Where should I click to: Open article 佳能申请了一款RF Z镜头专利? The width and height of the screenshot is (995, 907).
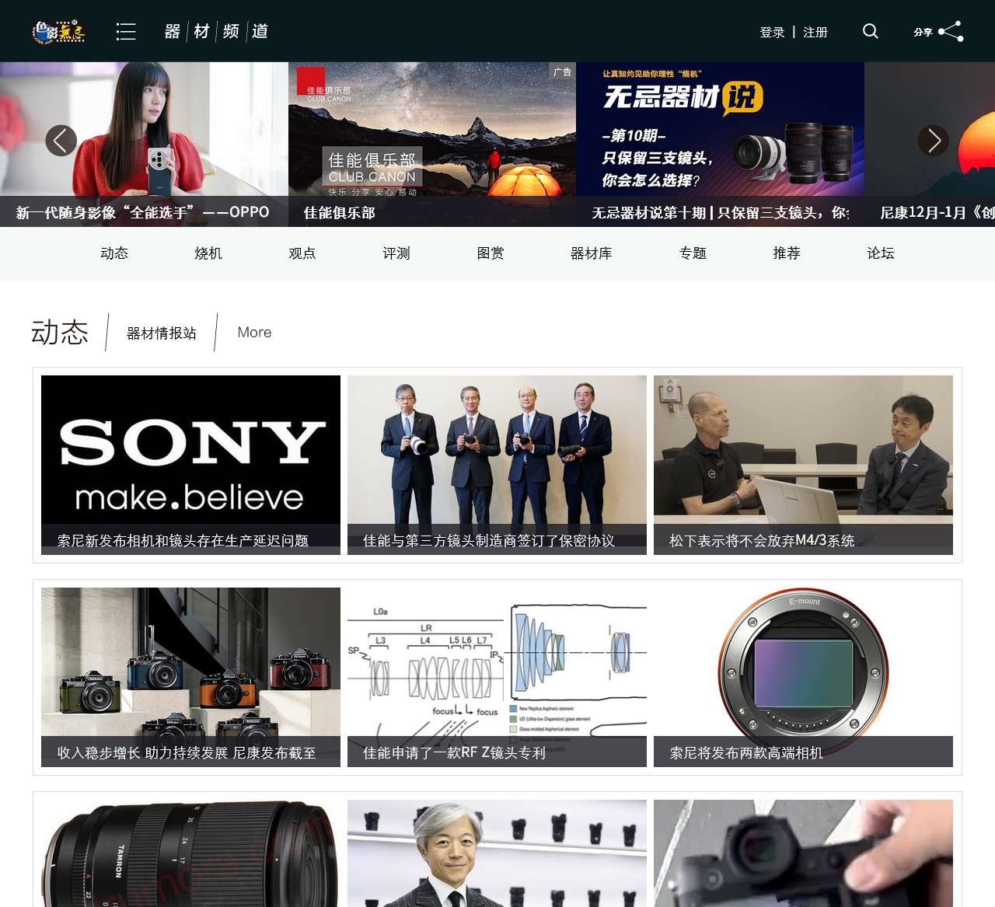(497, 677)
